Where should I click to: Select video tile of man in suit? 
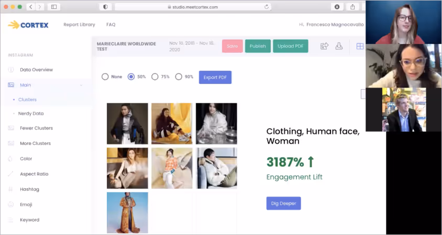(x=404, y=110)
